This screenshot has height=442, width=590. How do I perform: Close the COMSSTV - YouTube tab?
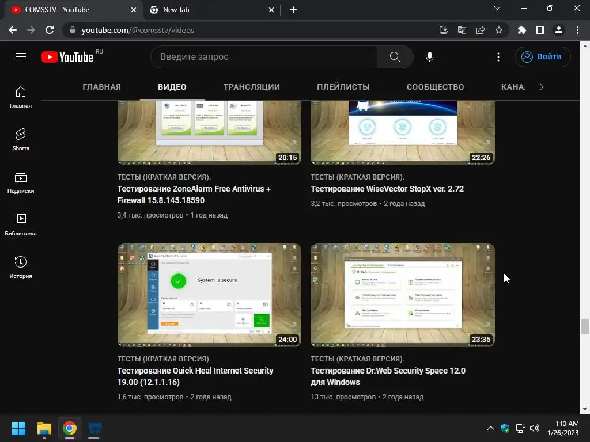click(134, 10)
